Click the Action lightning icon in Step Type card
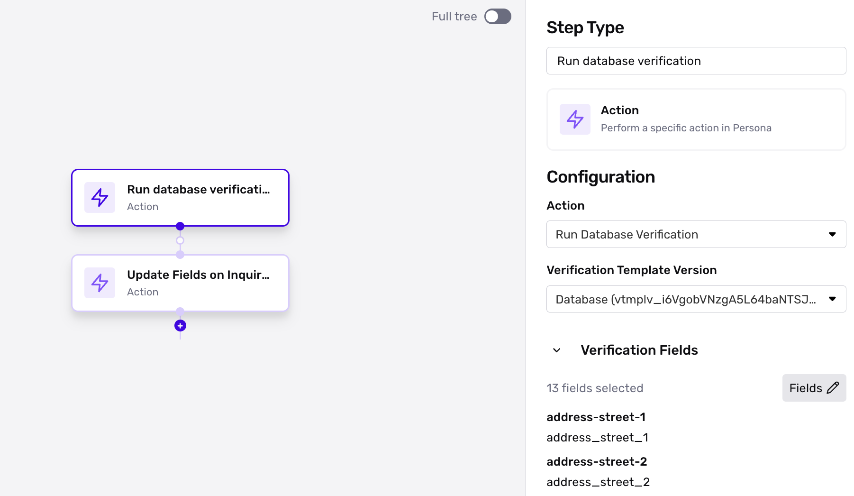This screenshot has width=854, height=496. 575,119
